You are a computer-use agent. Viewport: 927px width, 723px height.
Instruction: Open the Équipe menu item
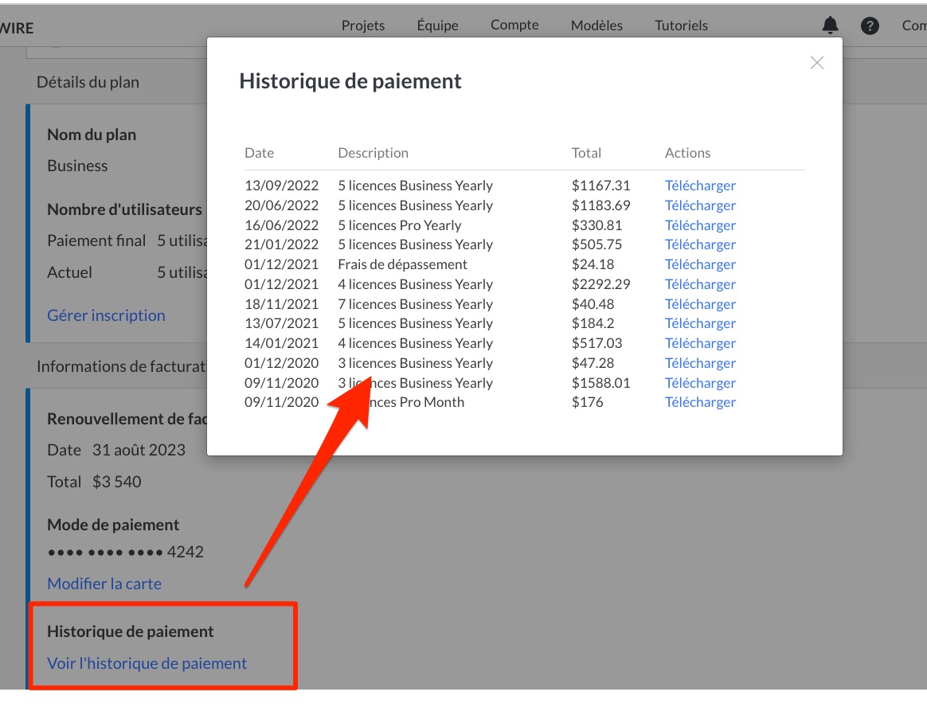coord(437,25)
